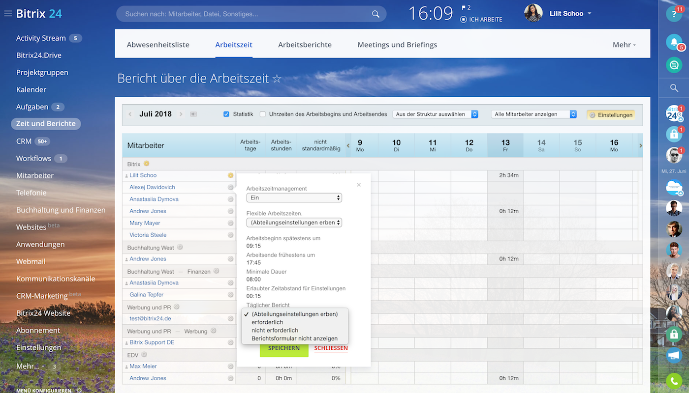Open the help question mark icon
The width and height of the screenshot is (689, 393).
(674, 14)
